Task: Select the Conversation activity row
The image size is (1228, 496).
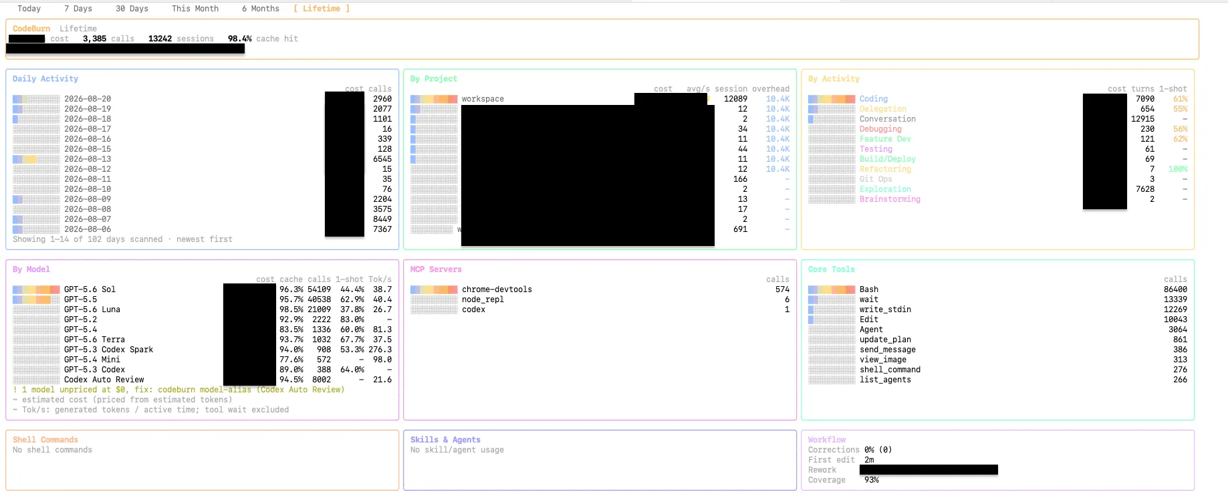Action: tap(997, 119)
